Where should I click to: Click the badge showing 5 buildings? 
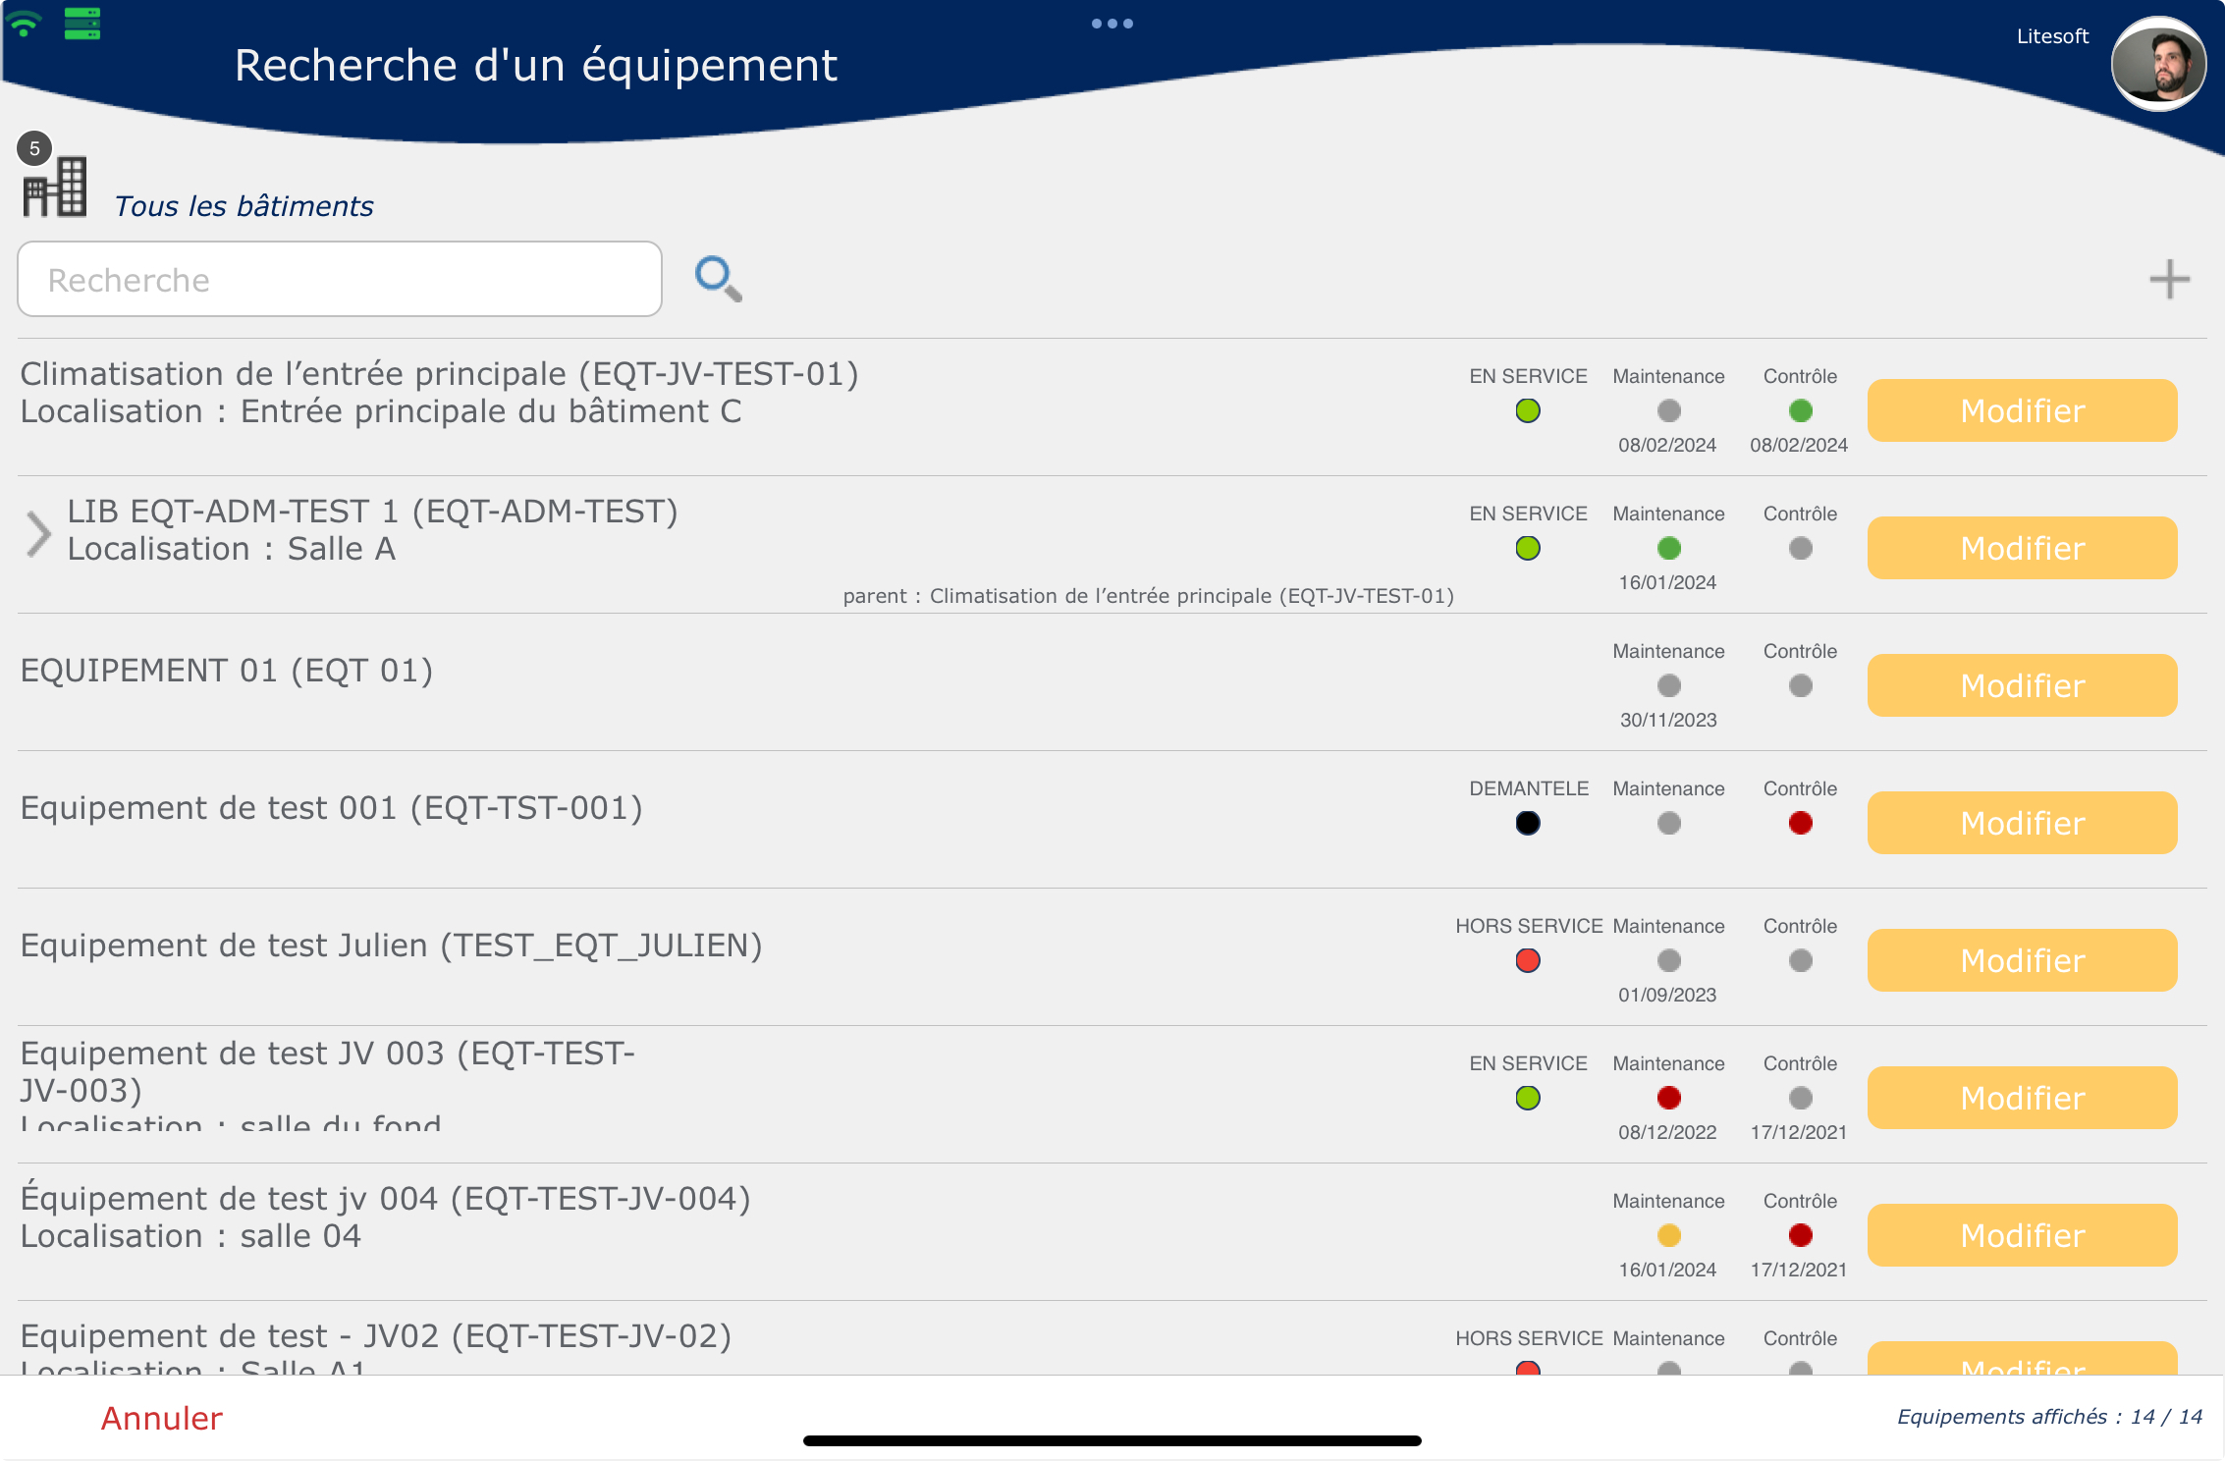tap(34, 148)
